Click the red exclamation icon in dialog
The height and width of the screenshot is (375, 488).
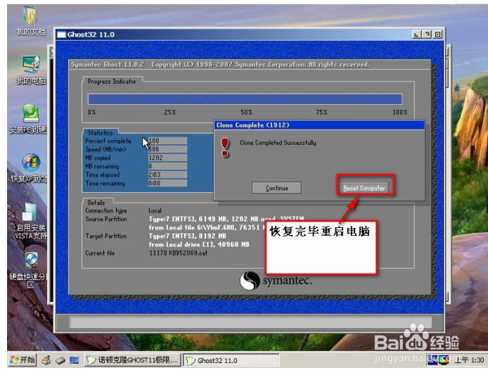point(225,147)
